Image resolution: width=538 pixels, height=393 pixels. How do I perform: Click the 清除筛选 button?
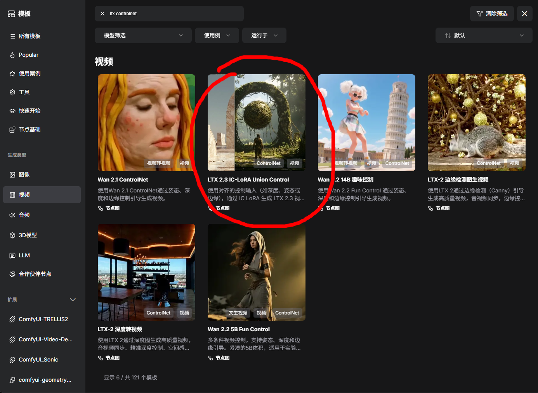point(492,14)
